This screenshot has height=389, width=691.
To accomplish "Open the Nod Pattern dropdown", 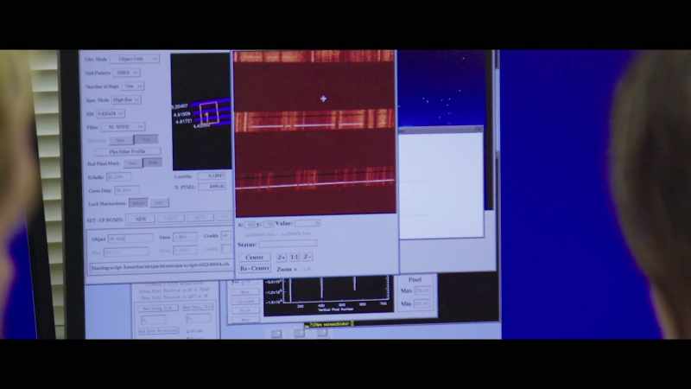I will point(127,73).
